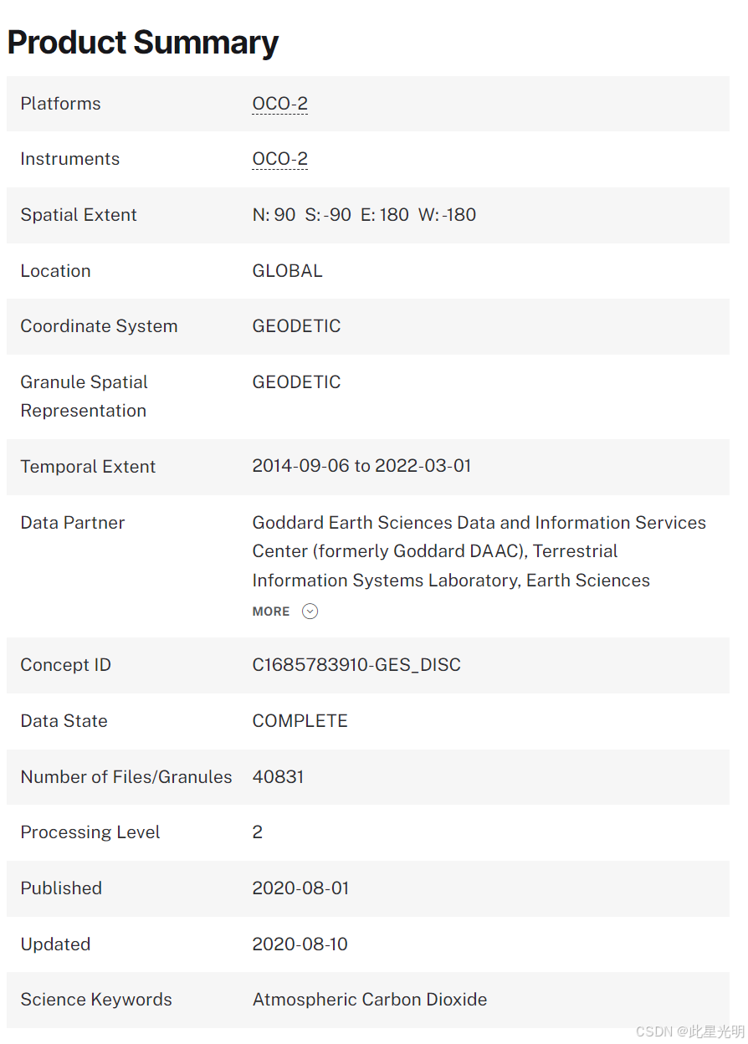Click the Data State value COMPLETE
This screenshot has width=748, height=1044.
click(x=300, y=721)
